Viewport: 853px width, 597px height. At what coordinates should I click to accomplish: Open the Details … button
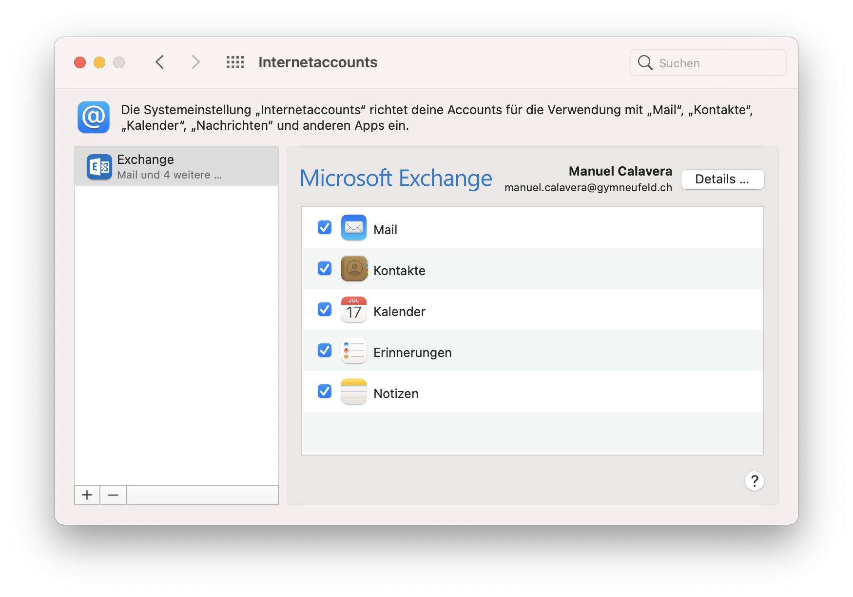pyautogui.click(x=722, y=179)
